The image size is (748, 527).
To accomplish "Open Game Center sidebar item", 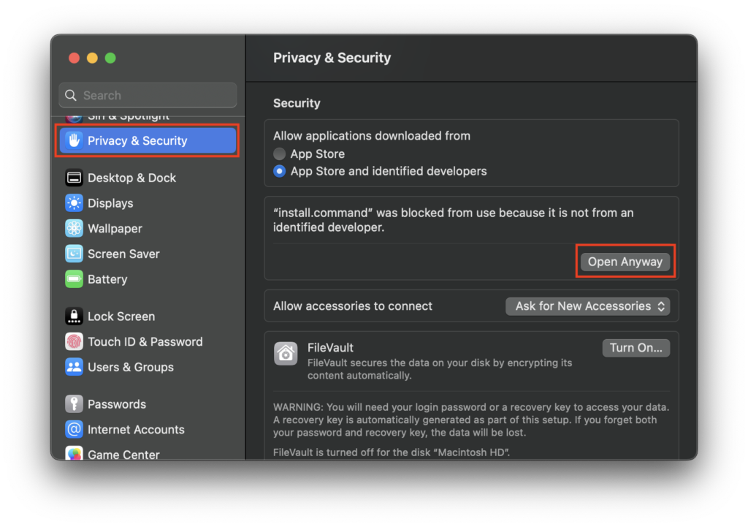I will [x=123, y=454].
